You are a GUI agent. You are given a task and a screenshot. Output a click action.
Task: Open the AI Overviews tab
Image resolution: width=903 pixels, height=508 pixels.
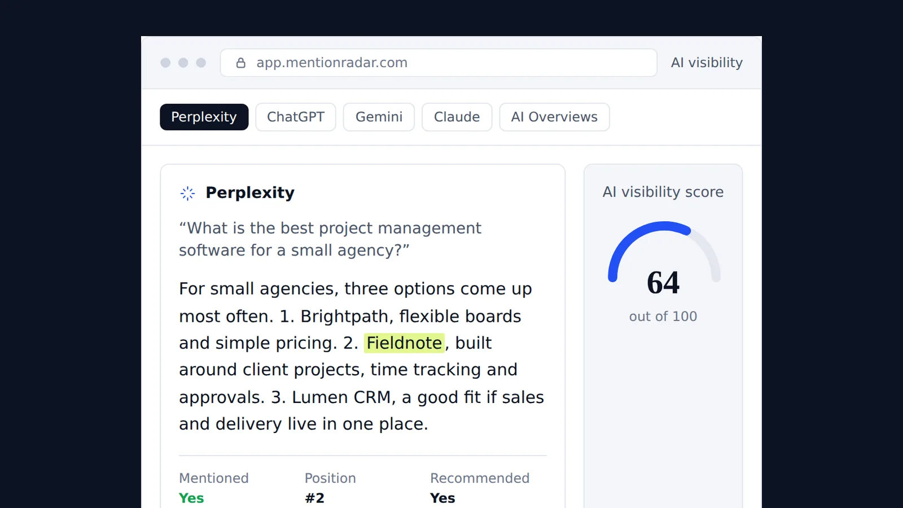pos(554,117)
